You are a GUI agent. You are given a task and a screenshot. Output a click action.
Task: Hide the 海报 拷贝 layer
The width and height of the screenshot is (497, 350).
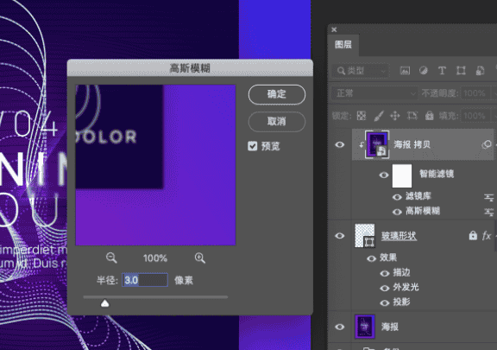point(340,145)
